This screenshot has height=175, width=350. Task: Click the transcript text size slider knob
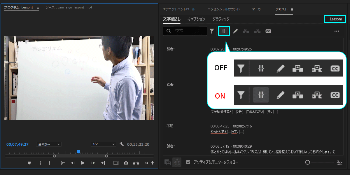(307, 162)
